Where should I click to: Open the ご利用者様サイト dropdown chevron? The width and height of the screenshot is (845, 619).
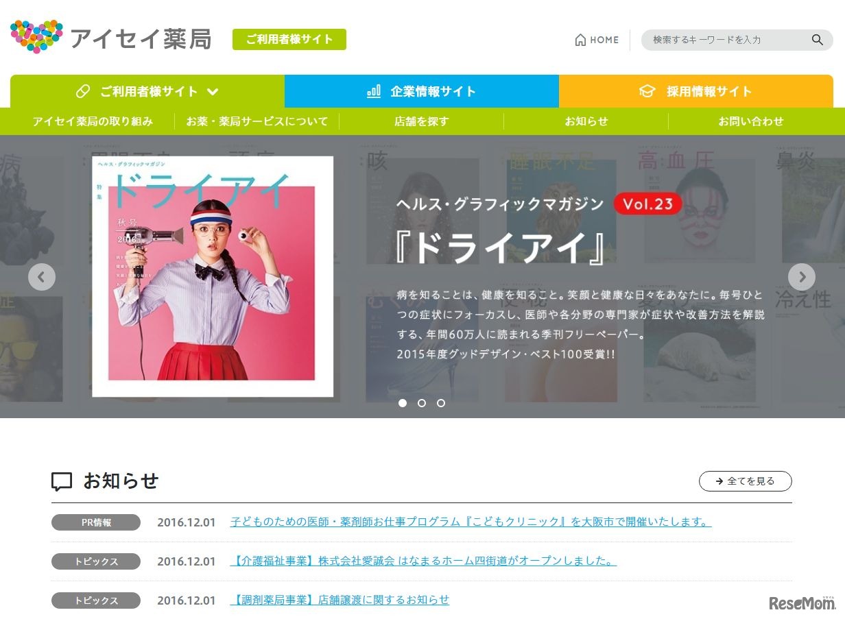pyautogui.click(x=213, y=91)
